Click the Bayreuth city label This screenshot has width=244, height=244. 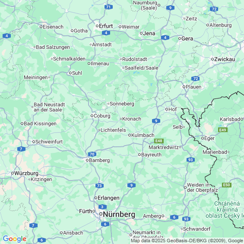coord(151,155)
